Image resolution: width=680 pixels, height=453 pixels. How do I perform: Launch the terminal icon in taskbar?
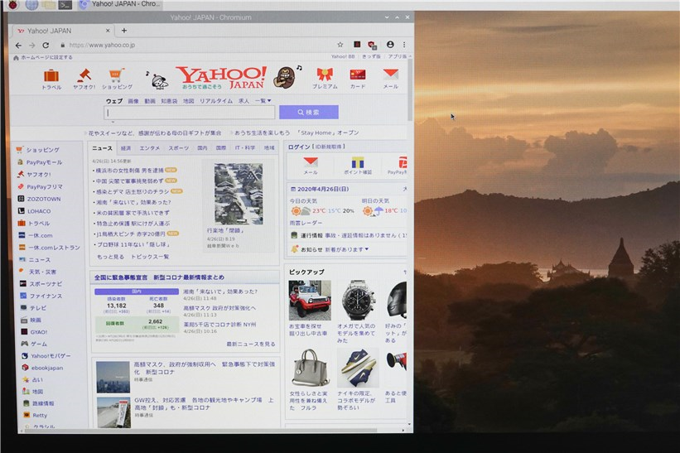[x=65, y=5]
